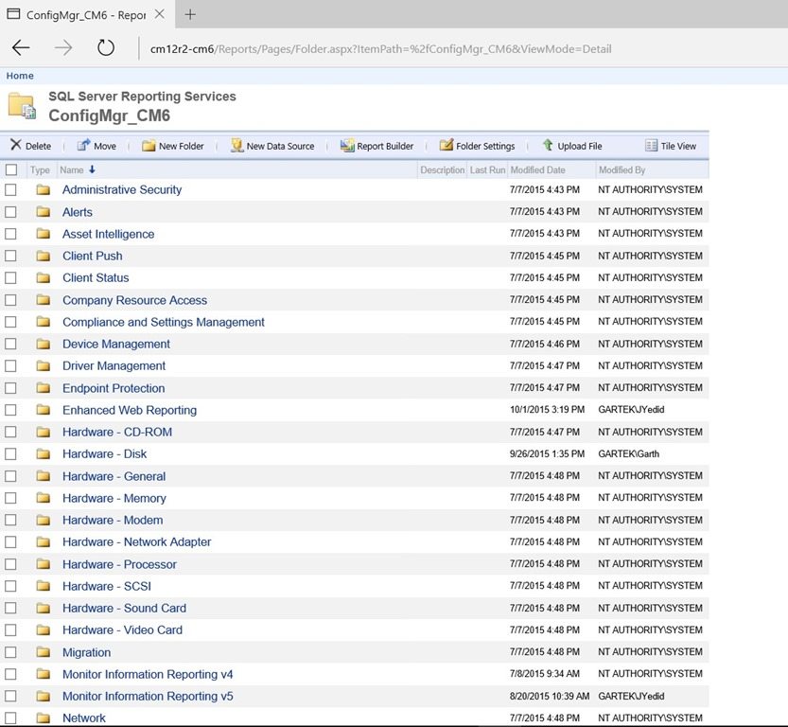
Task: Open the Hardware - Network Adapter folder
Action: pos(136,542)
